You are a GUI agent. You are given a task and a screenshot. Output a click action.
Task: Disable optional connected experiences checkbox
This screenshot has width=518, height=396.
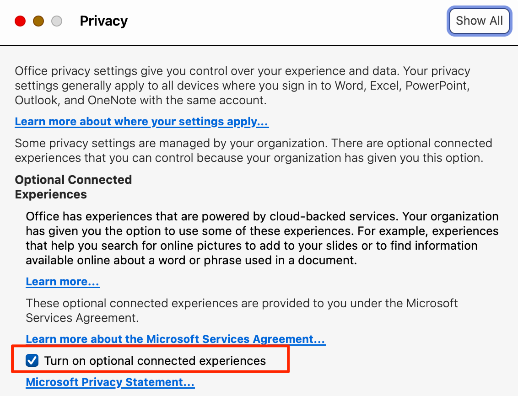(32, 361)
